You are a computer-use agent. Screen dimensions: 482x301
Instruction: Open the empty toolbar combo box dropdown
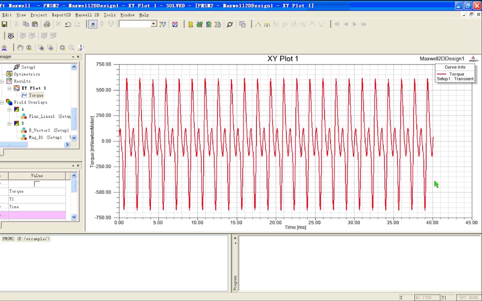(153, 24)
